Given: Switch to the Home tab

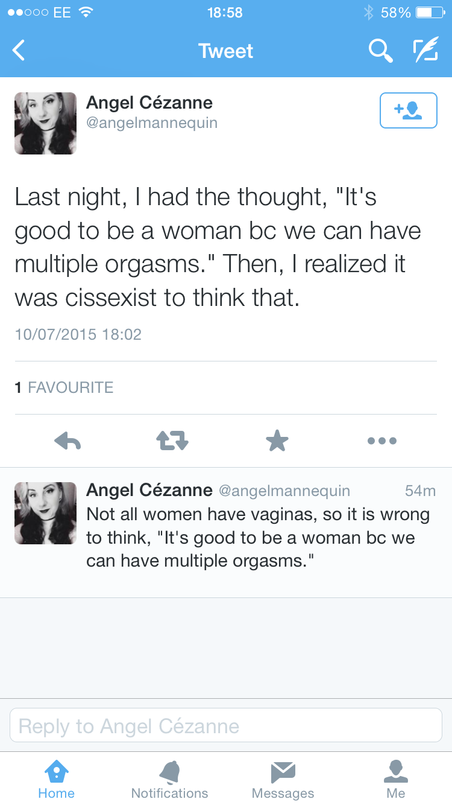Looking at the screenshot, I should point(56,779).
